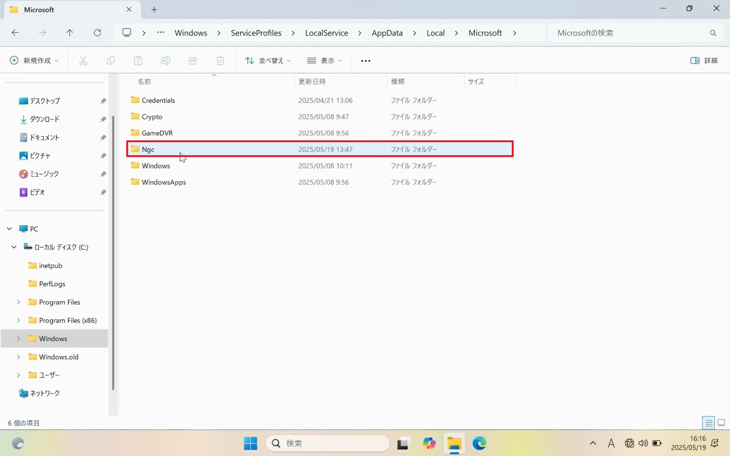
Task: Click the forward navigation arrow
Action: pyautogui.click(x=43, y=33)
